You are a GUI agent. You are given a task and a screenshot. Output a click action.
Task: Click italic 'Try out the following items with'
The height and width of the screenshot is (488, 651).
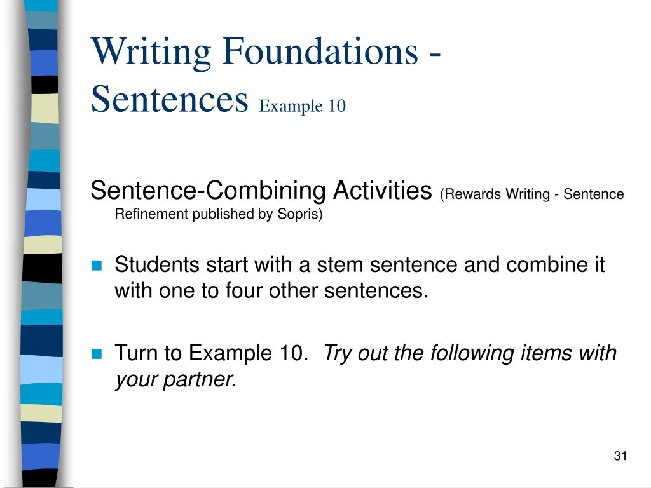click(x=470, y=353)
